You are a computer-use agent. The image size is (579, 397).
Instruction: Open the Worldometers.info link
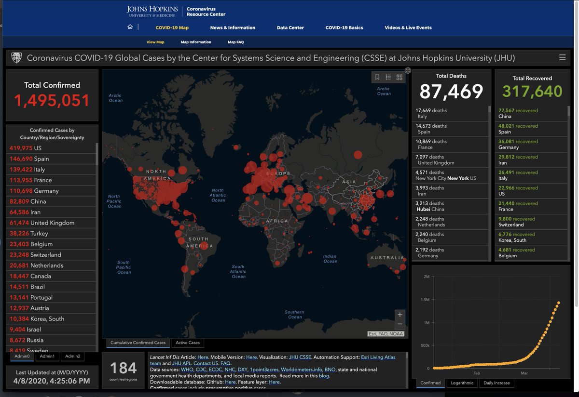(302, 370)
